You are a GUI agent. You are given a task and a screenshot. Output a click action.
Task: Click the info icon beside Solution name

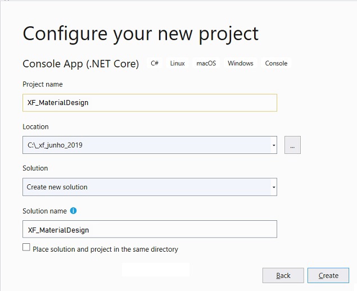[x=73, y=211]
